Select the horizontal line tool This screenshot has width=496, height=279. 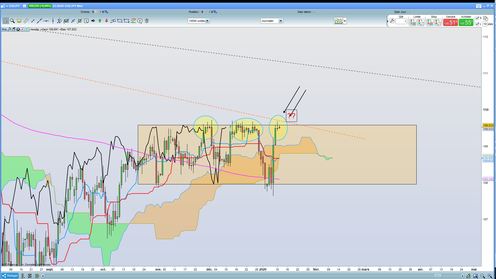[46, 21]
